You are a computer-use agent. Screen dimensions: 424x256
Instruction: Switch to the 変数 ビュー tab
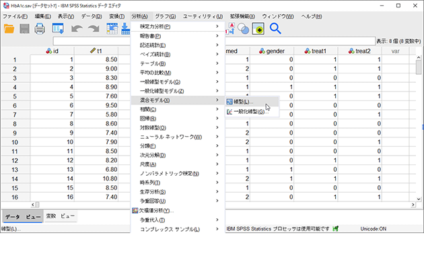[60, 216]
